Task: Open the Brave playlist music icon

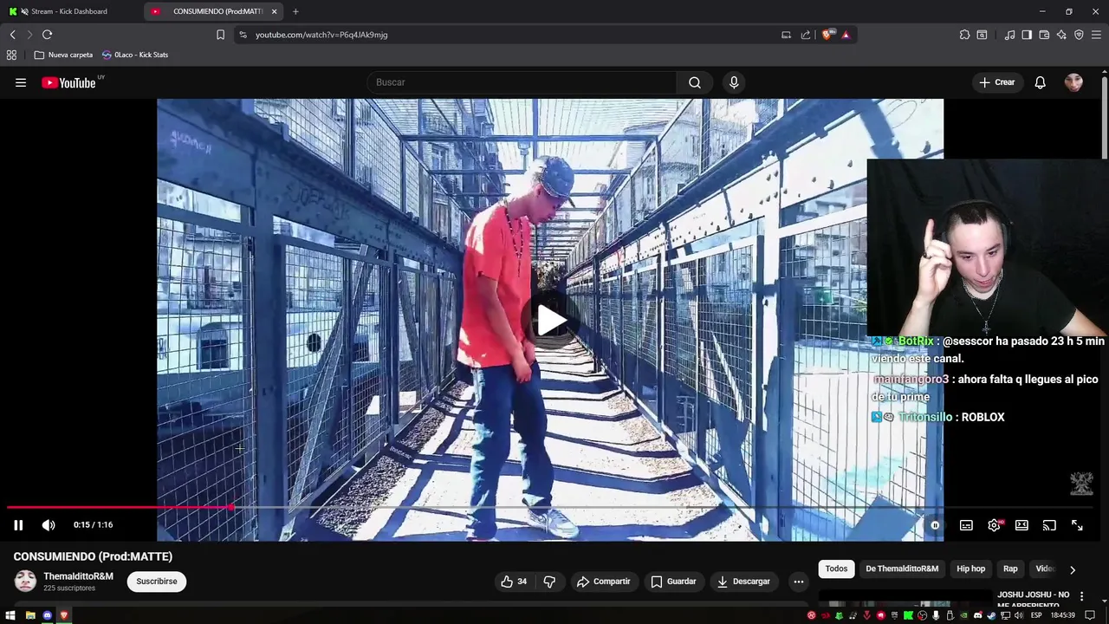Action: click(1009, 35)
